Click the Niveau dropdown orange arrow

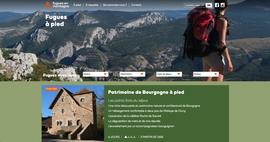[216, 74]
